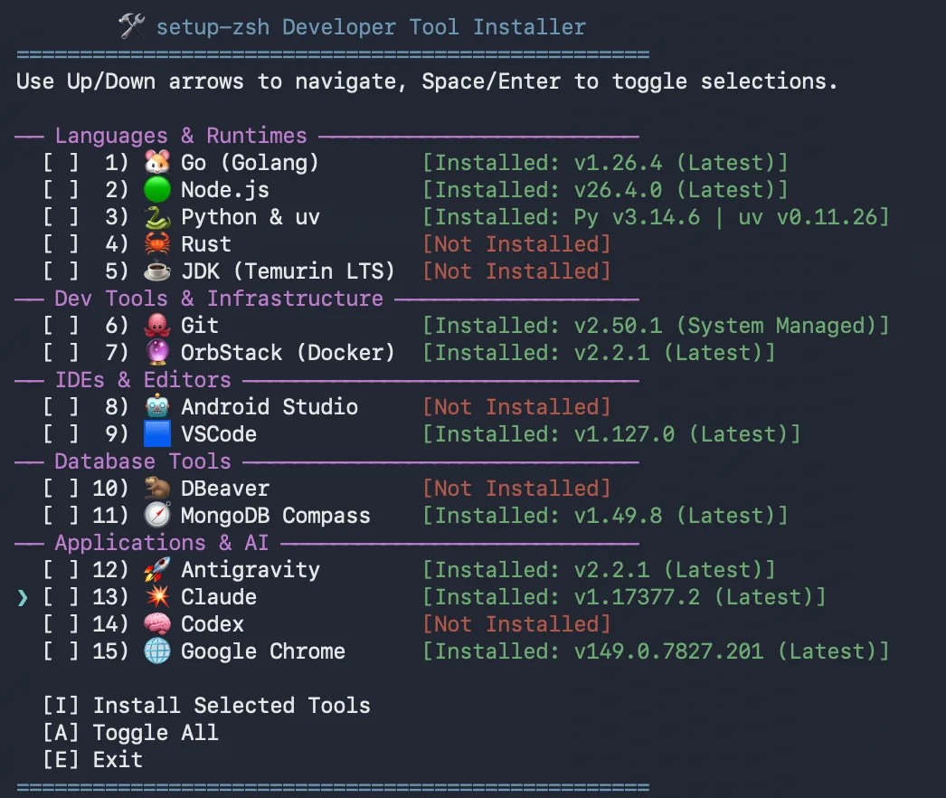Click JDK's 'Not Installed' status
946x798 pixels.
click(517, 271)
